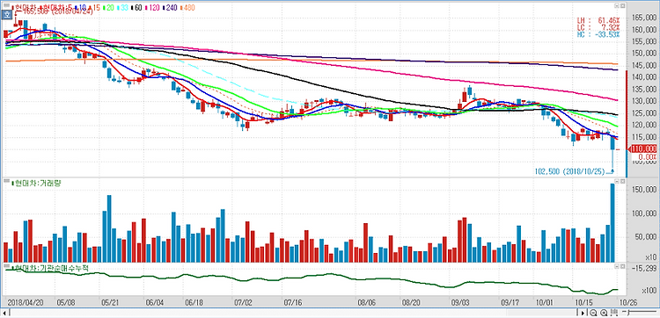The width and height of the screenshot is (660, 318).
Task: Click the bar spacing icon beside zoom buttons
Action: [613, 313]
